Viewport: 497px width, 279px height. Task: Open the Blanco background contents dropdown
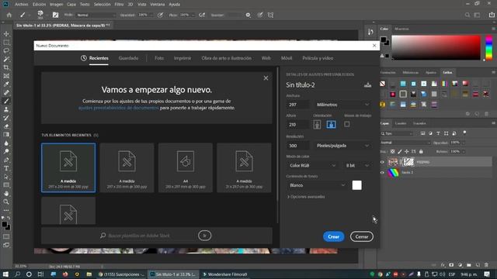(x=317, y=185)
